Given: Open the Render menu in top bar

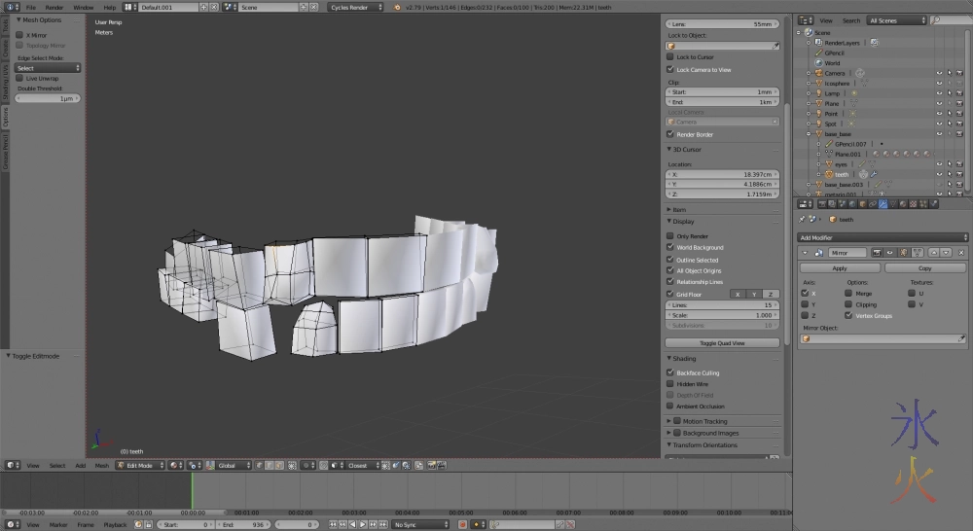Looking at the screenshot, I should pyautogui.click(x=54, y=7).
